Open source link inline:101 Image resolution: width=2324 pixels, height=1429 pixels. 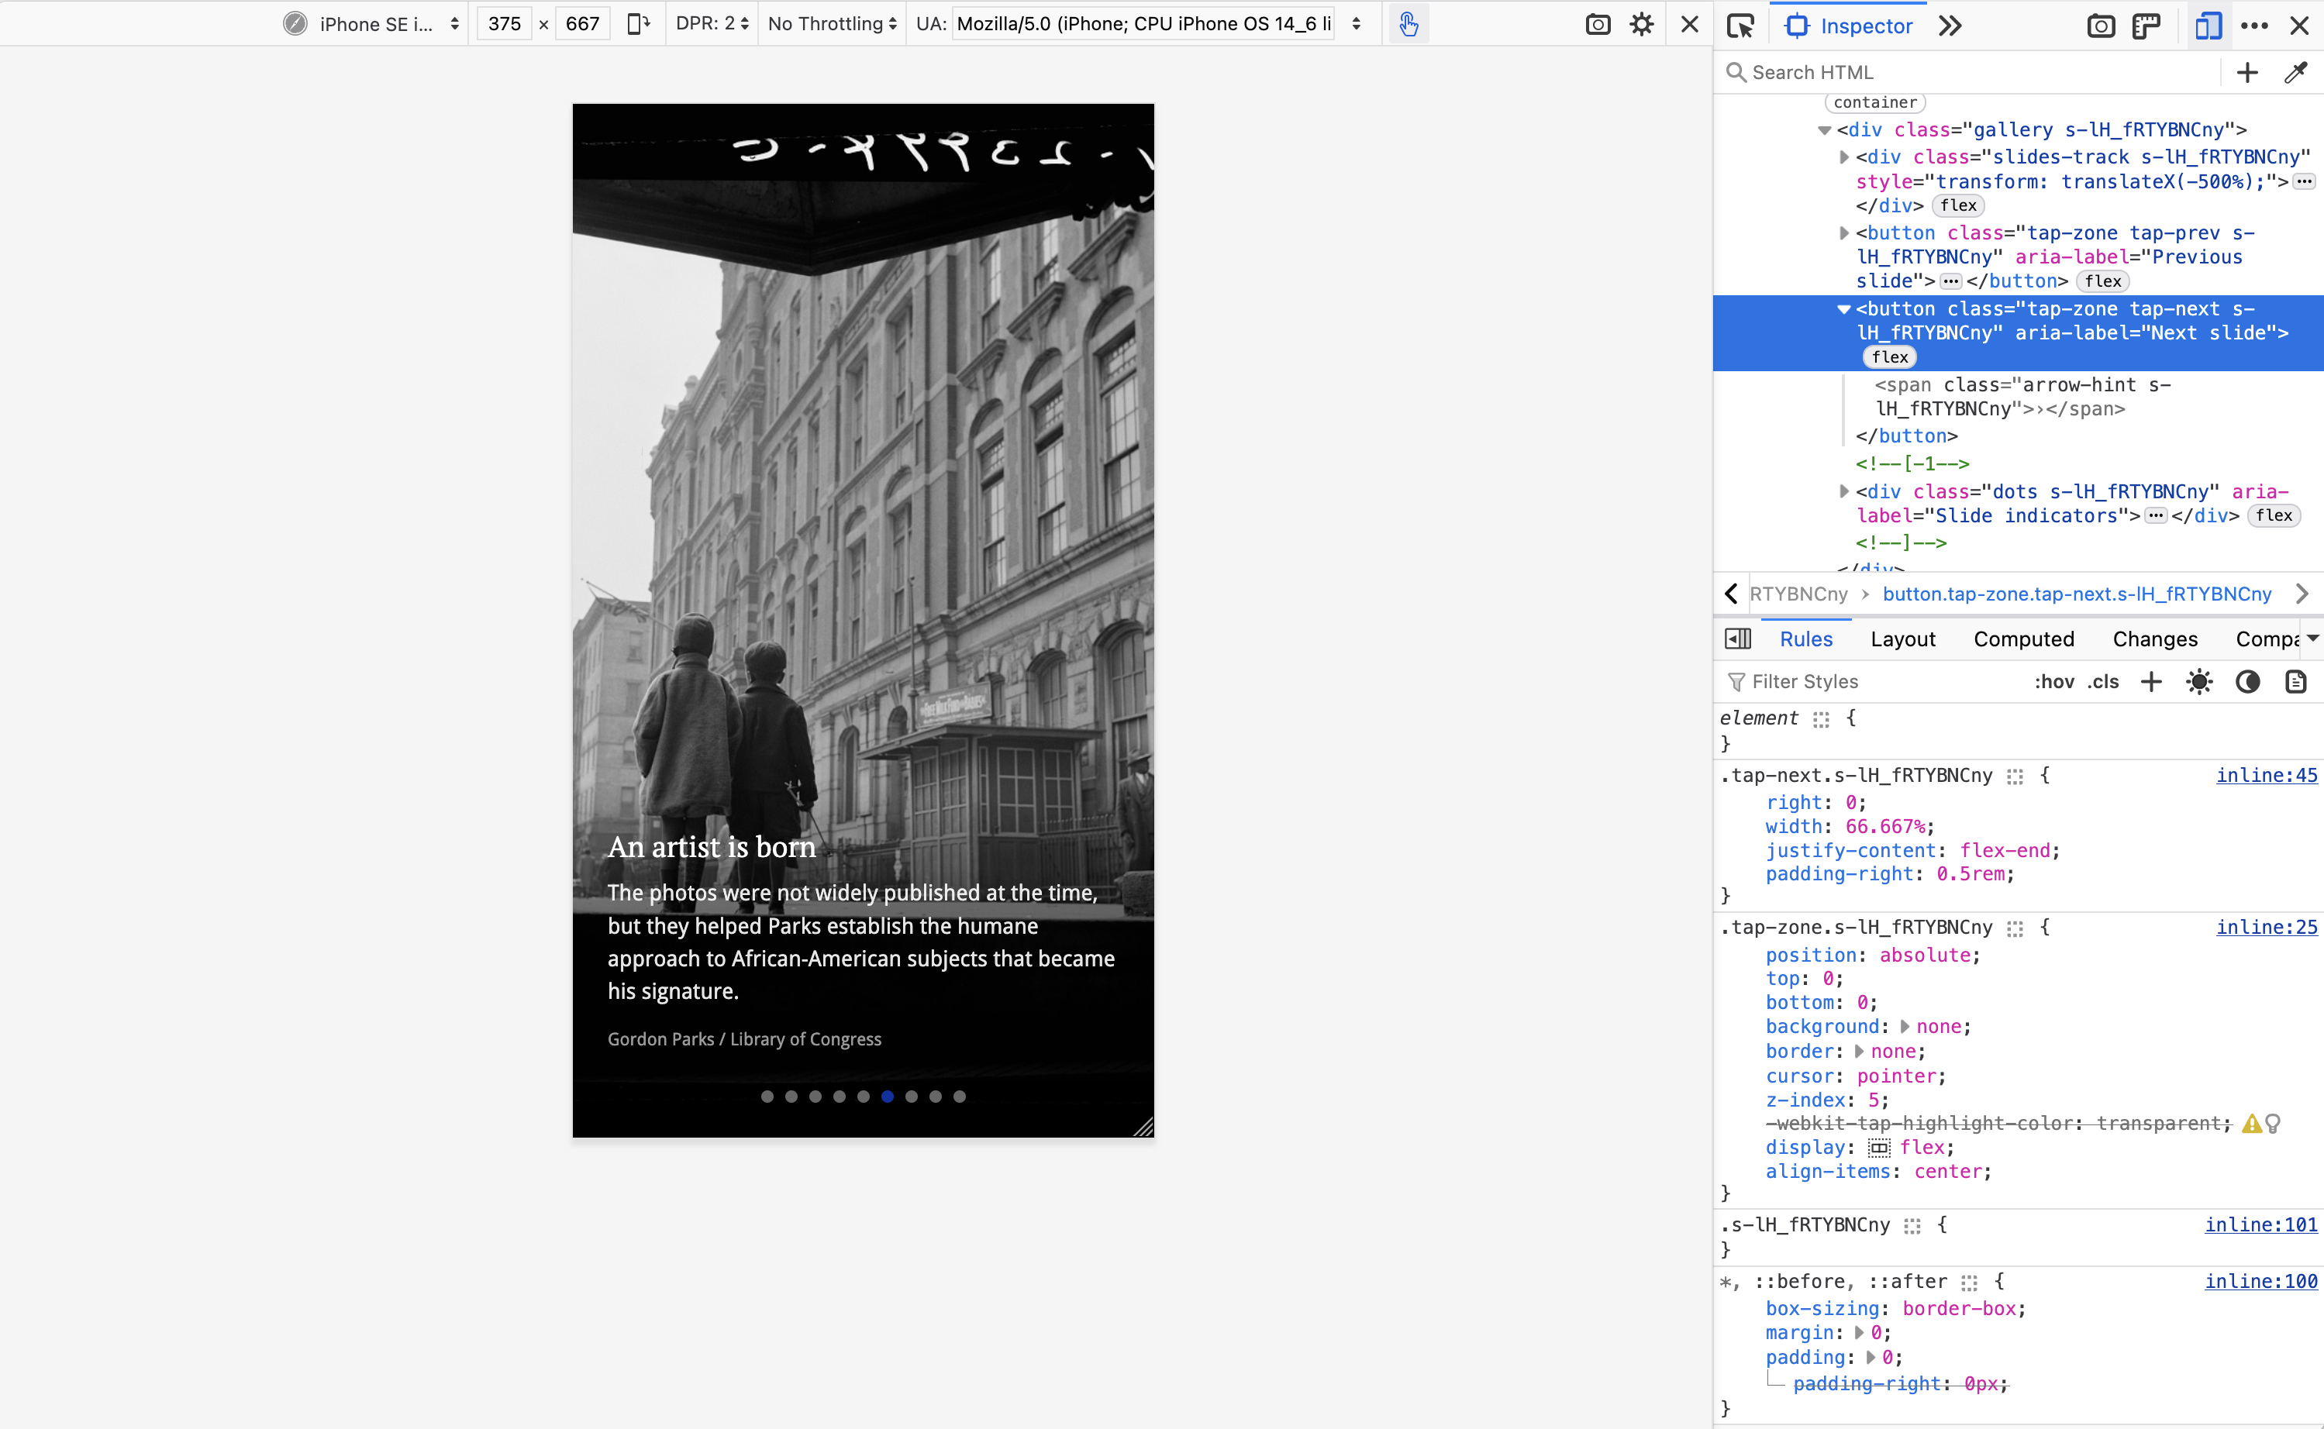[x=2260, y=1225]
